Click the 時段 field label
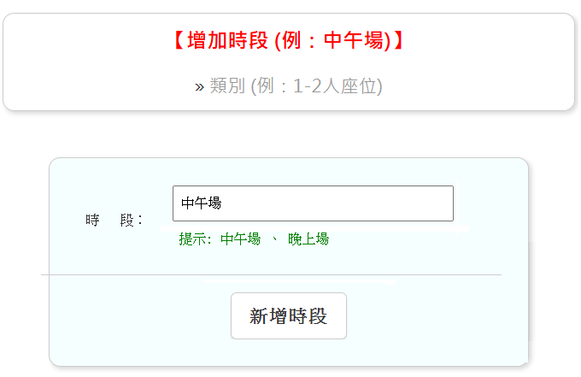The image size is (581, 377). pos(114,220)
